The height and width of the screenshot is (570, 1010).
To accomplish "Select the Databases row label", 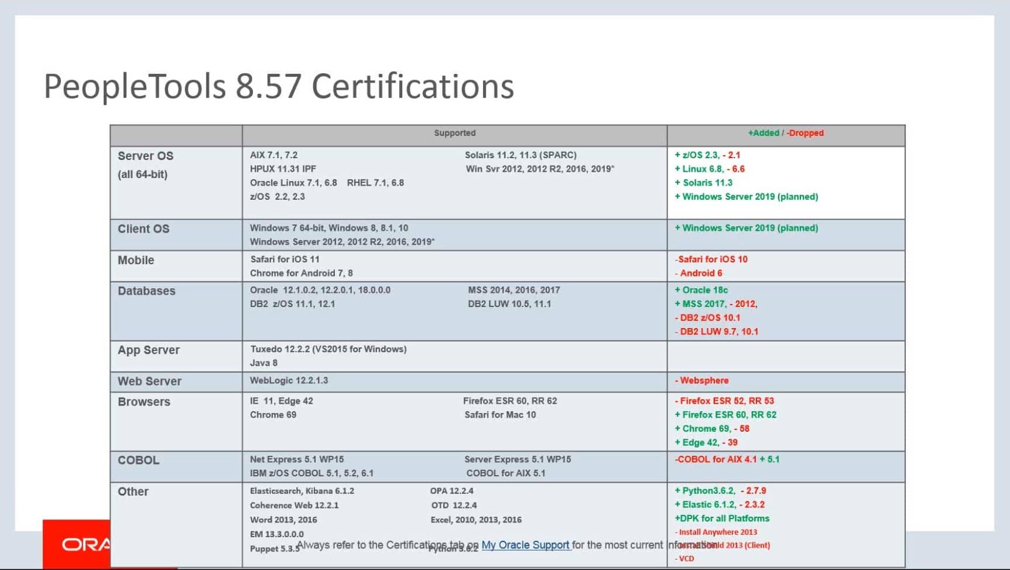I will click(x=146, y=291).
